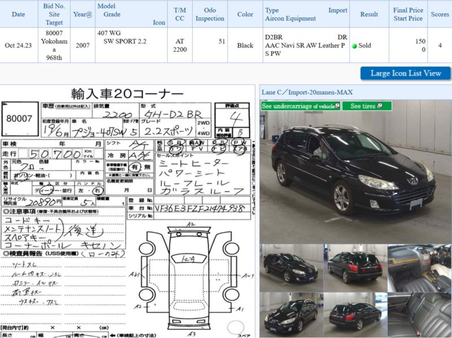Click the external-link icon on See undercarriage

point(337,106)
